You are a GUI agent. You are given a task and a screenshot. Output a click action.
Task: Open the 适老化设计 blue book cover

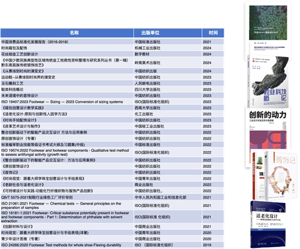(268, 224)
